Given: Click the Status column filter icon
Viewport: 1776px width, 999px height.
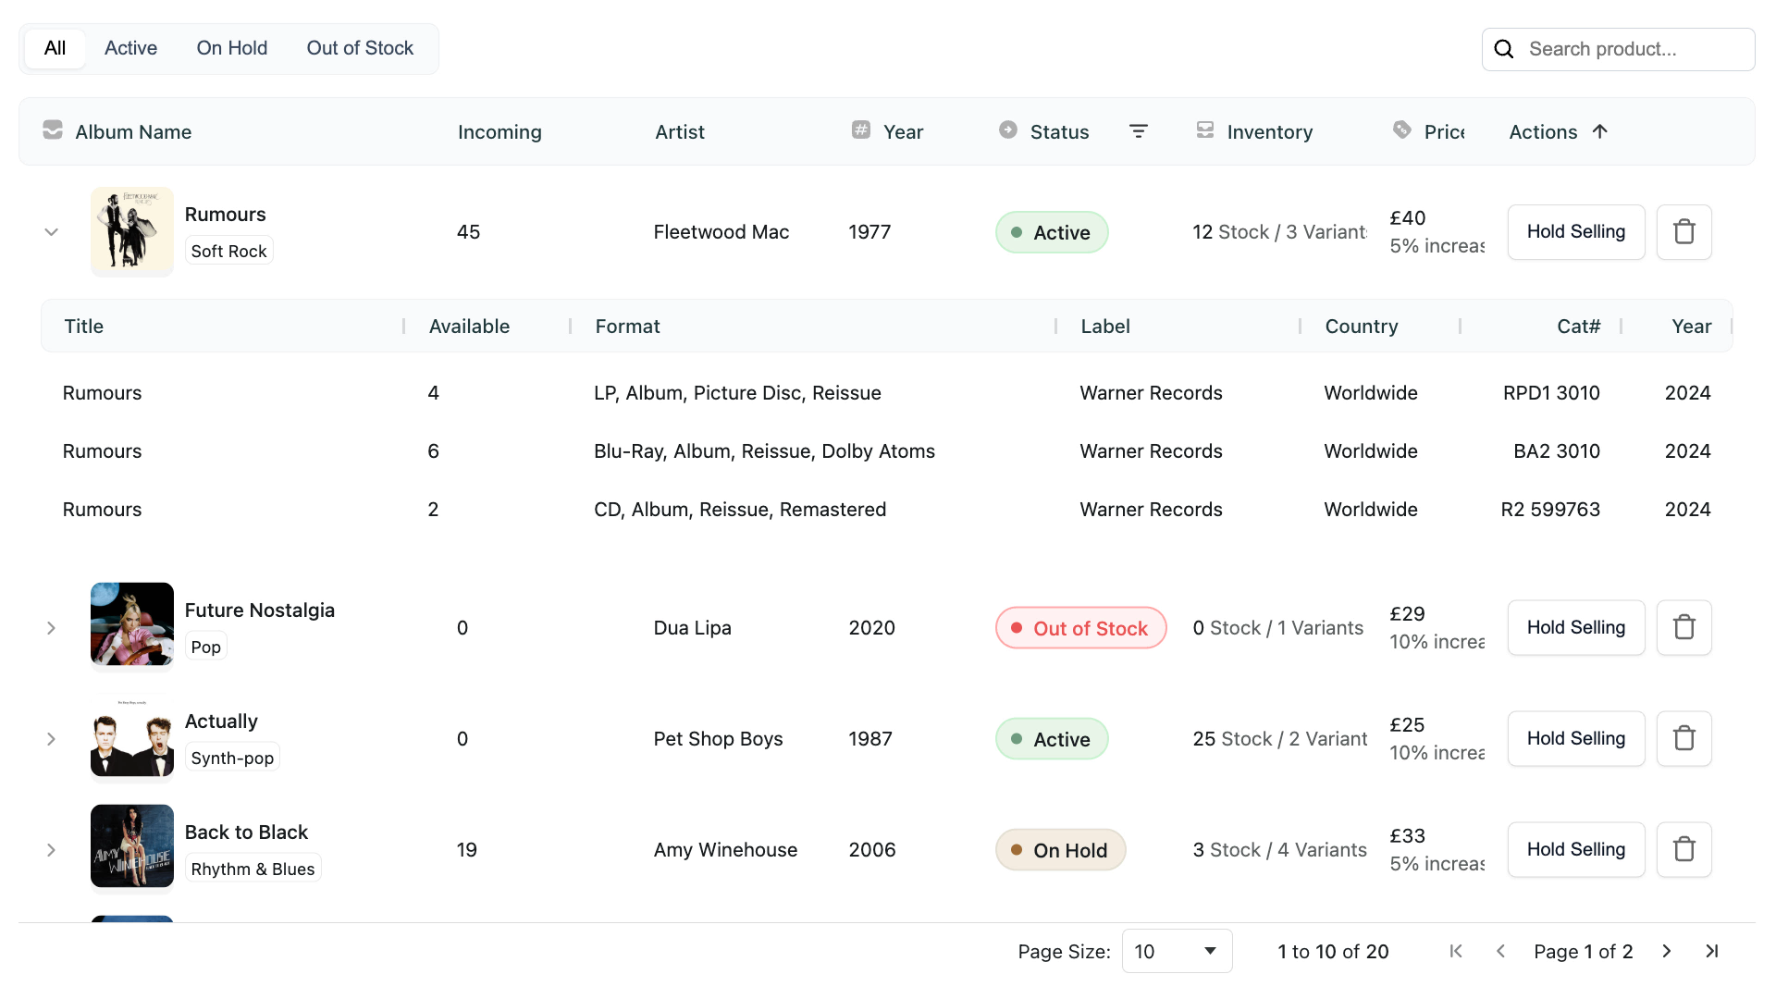Looking at the screenshot, I should [1139, 131].
